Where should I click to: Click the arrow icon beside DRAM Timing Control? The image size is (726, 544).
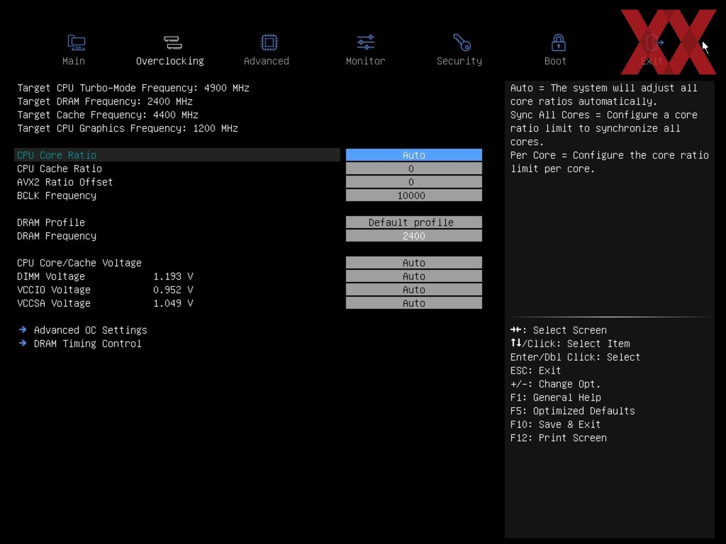coord(22,343)
